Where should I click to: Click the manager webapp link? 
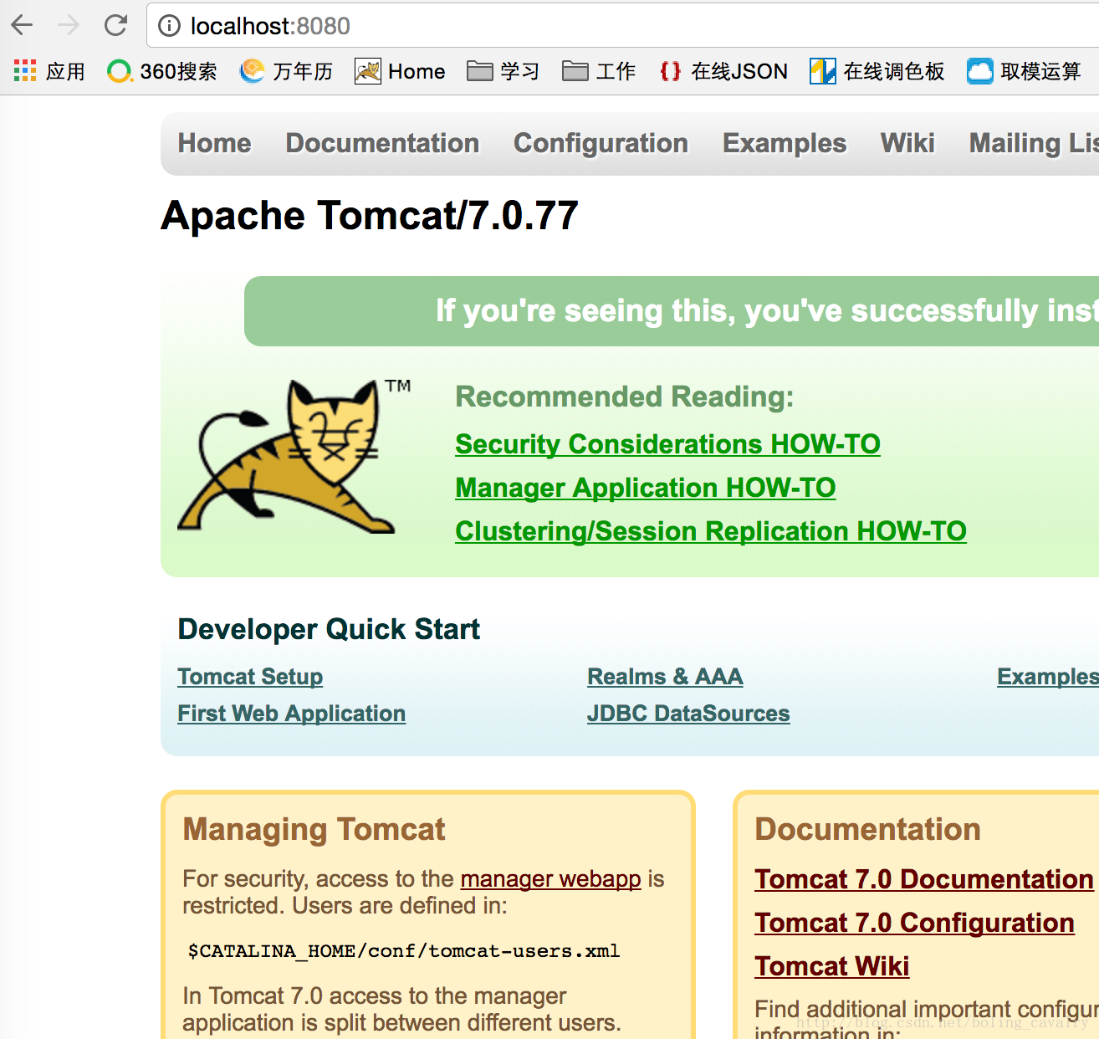550,879
